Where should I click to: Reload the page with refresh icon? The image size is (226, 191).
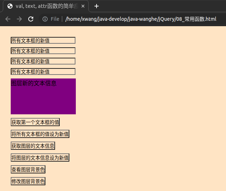(x=31, y=19)
